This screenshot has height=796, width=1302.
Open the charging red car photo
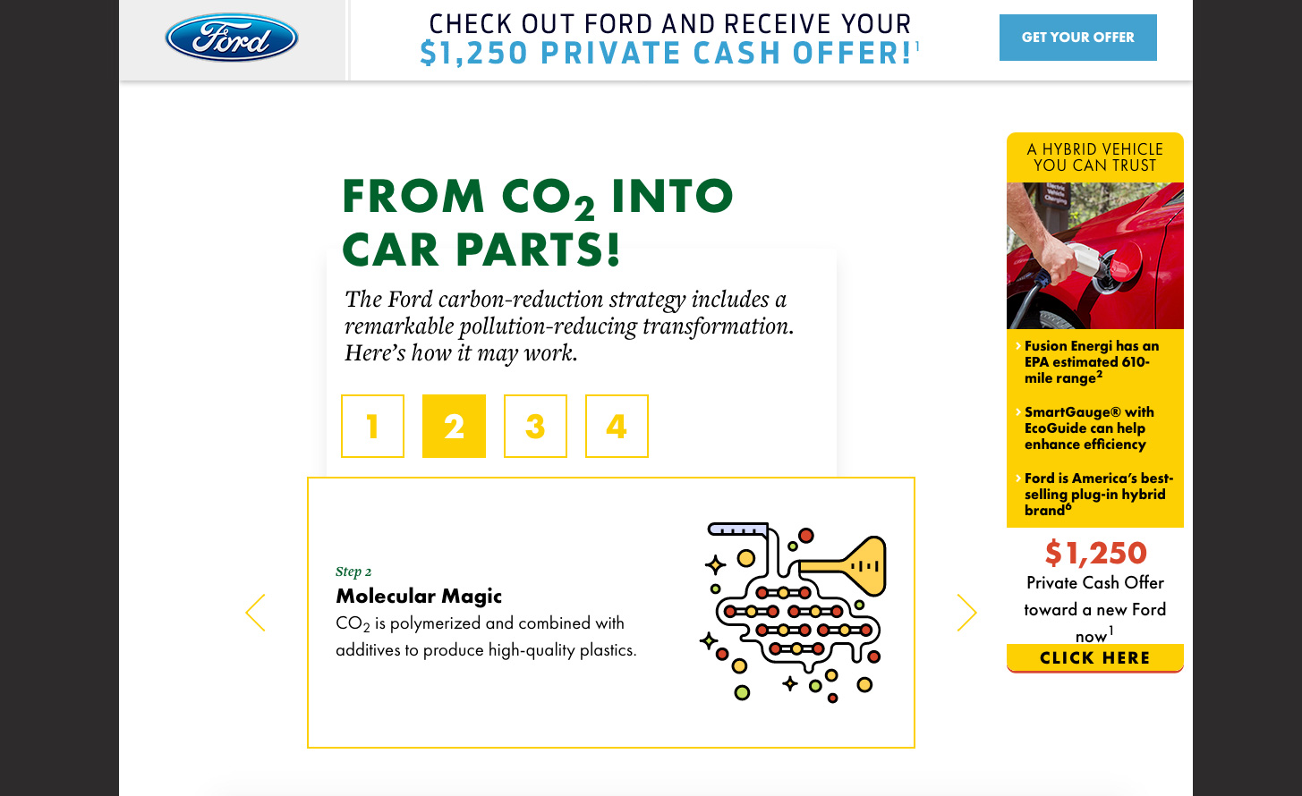(x=1095, y=256)
